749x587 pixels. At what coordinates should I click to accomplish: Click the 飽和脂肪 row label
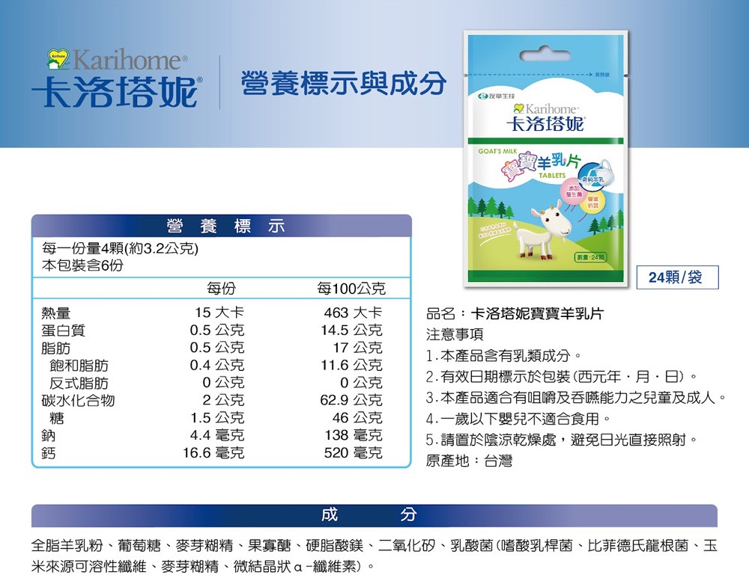[x=79, y=365]
